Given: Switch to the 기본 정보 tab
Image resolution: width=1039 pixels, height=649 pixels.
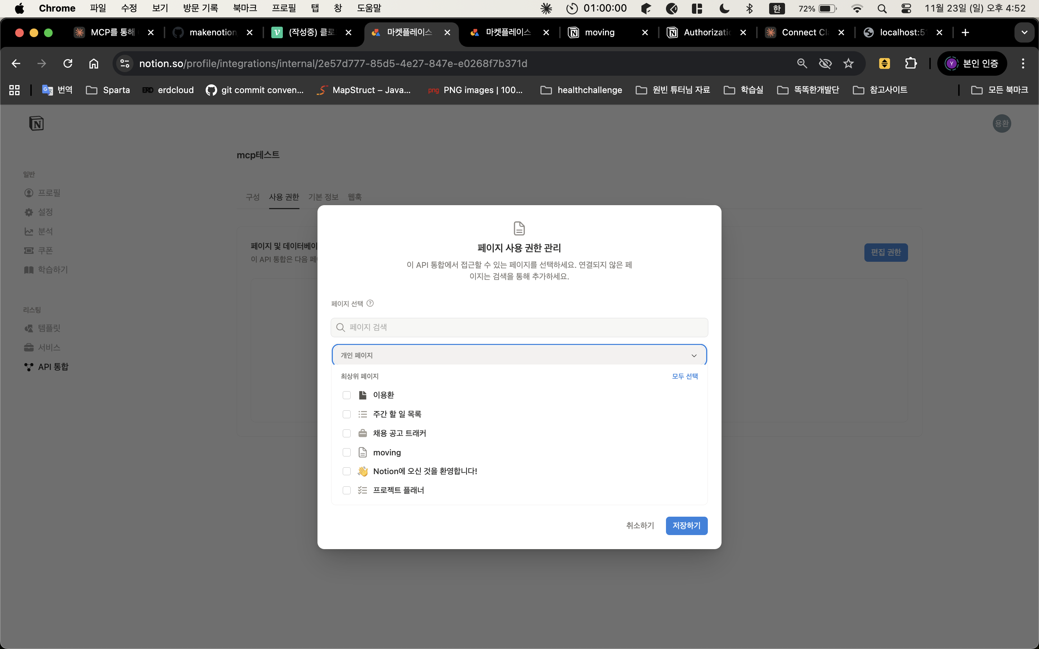Looking at the screenshot, I should pos(323,197).
